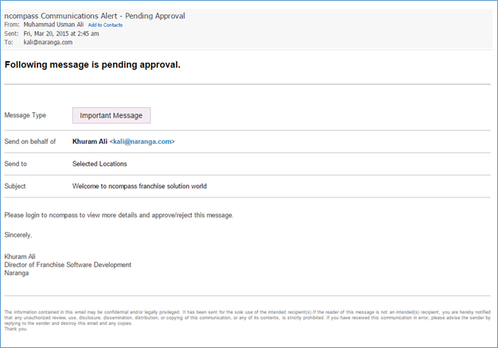This screenshot has height=348, width=498.
Task: Click the Important Message badge
Action: point(111,115)
